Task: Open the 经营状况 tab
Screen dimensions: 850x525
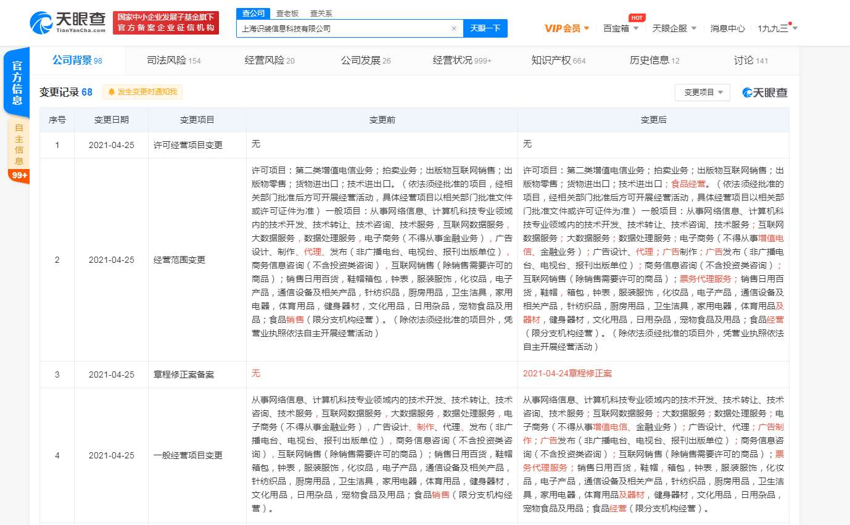Action: click(x=462, y=60)
